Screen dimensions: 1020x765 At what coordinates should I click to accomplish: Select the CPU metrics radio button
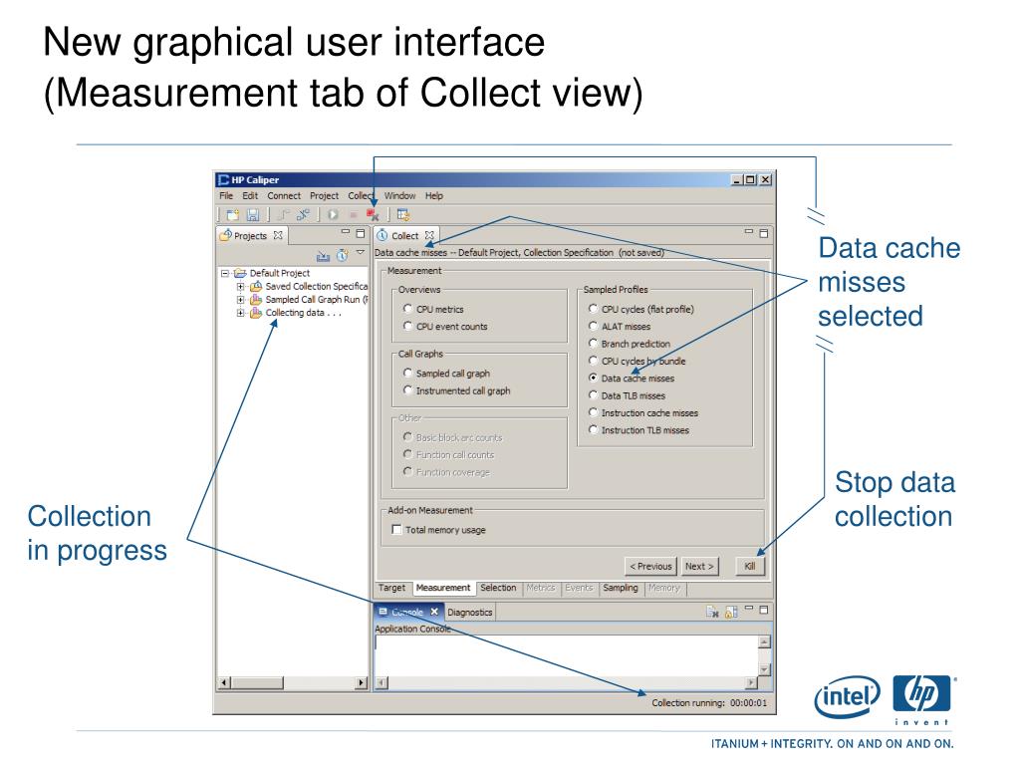(x=407, y=309)
